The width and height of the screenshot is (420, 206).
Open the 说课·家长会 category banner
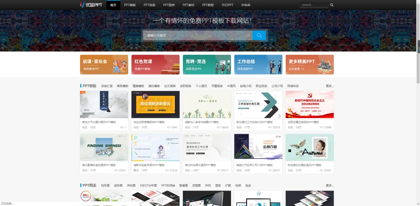click(104, 64)
